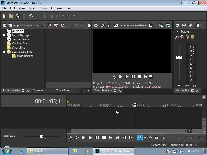Screen dimensions: 207x155
Task: Click Capture Video icon in Project Media
Action: tap(49, 25)
